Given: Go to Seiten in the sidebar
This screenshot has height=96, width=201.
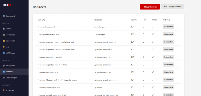Looking at the screenshot, I should [14, 29].
